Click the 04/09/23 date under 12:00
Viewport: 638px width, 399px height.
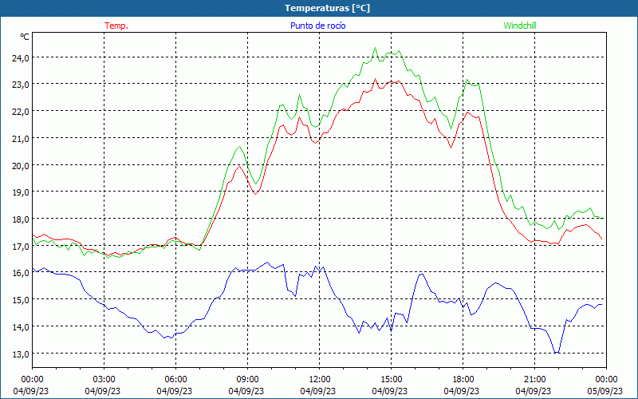pos(318,391)
